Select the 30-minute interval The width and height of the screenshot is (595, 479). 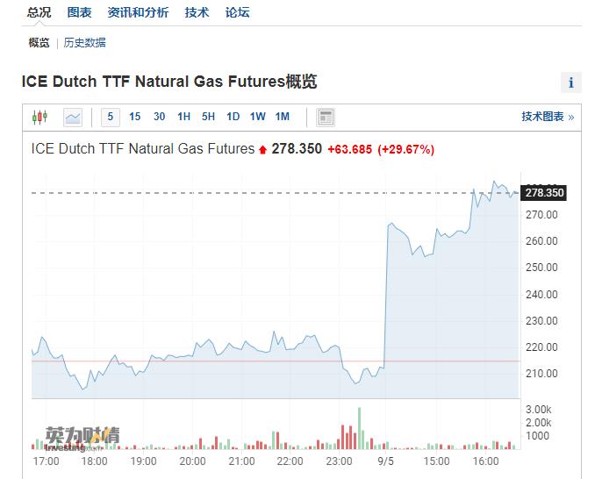point(159,117)
